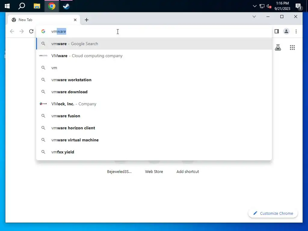
Task: Minimize the Chrome window
Action: click(x=268, y=17)
